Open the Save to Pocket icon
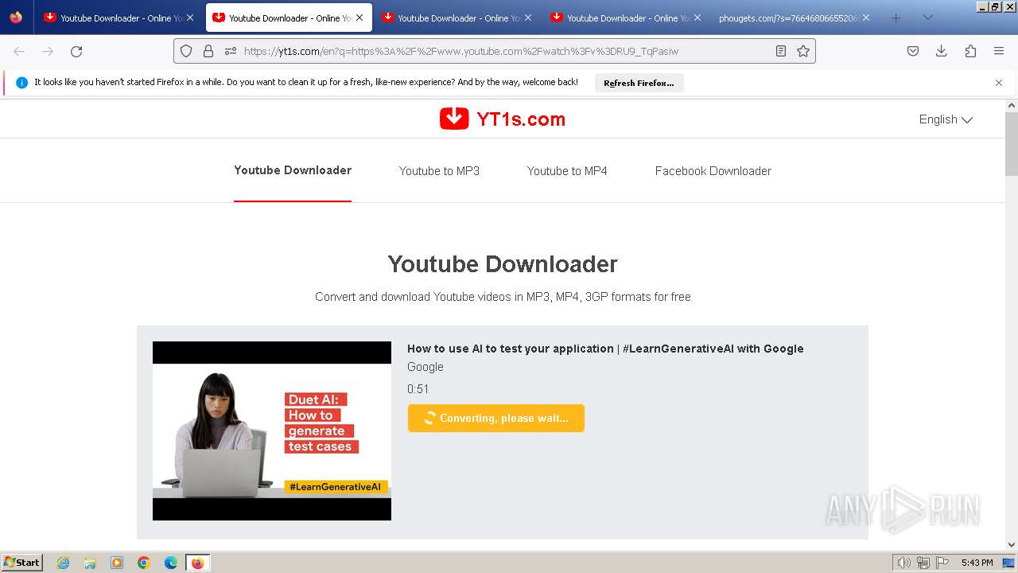This screenshot has height=573, width=1018. (x=913, y=51)
